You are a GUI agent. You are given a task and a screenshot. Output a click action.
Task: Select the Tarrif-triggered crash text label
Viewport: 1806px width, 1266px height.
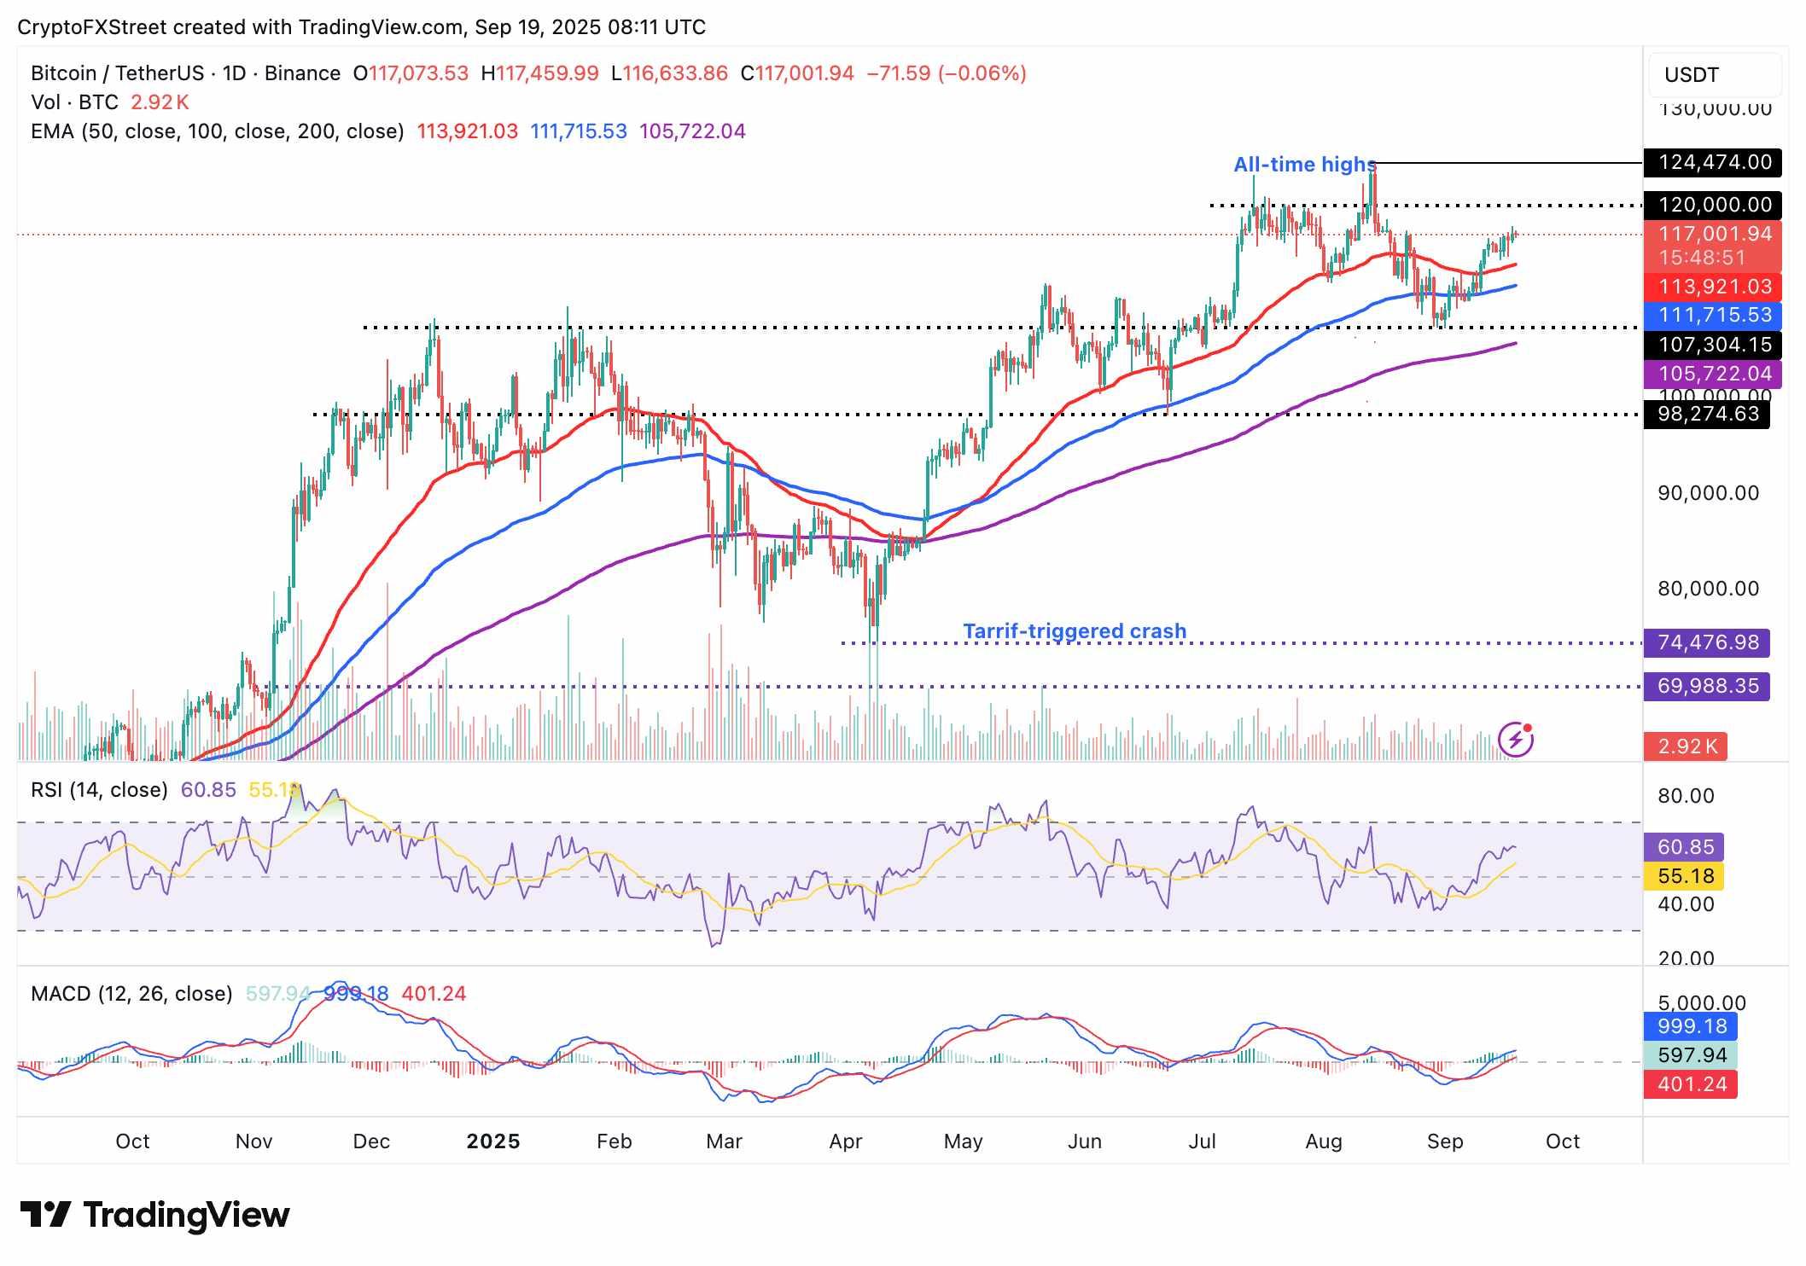pos(1075,631)
